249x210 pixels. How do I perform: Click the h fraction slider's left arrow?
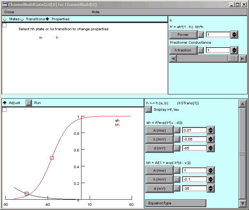tap(173, 59)
